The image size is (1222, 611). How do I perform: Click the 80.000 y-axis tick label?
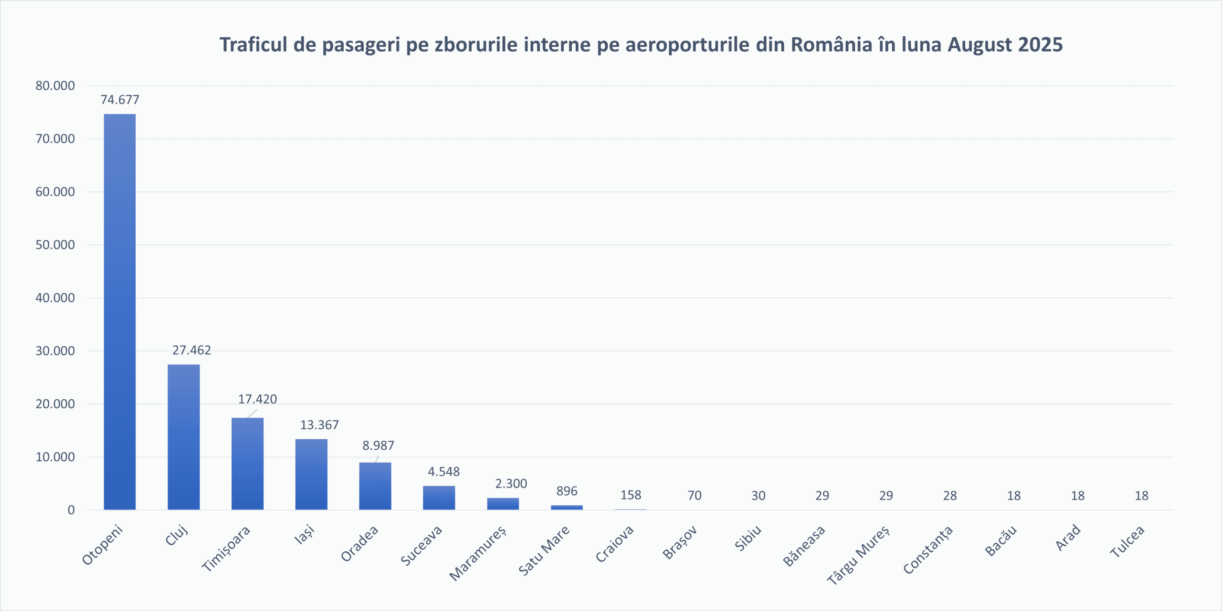pyautogui.click(x=55, y=86)
